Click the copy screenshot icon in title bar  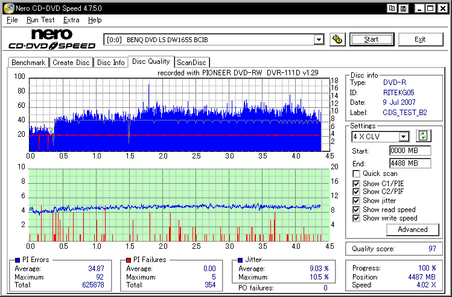click(x=392, y=8)
